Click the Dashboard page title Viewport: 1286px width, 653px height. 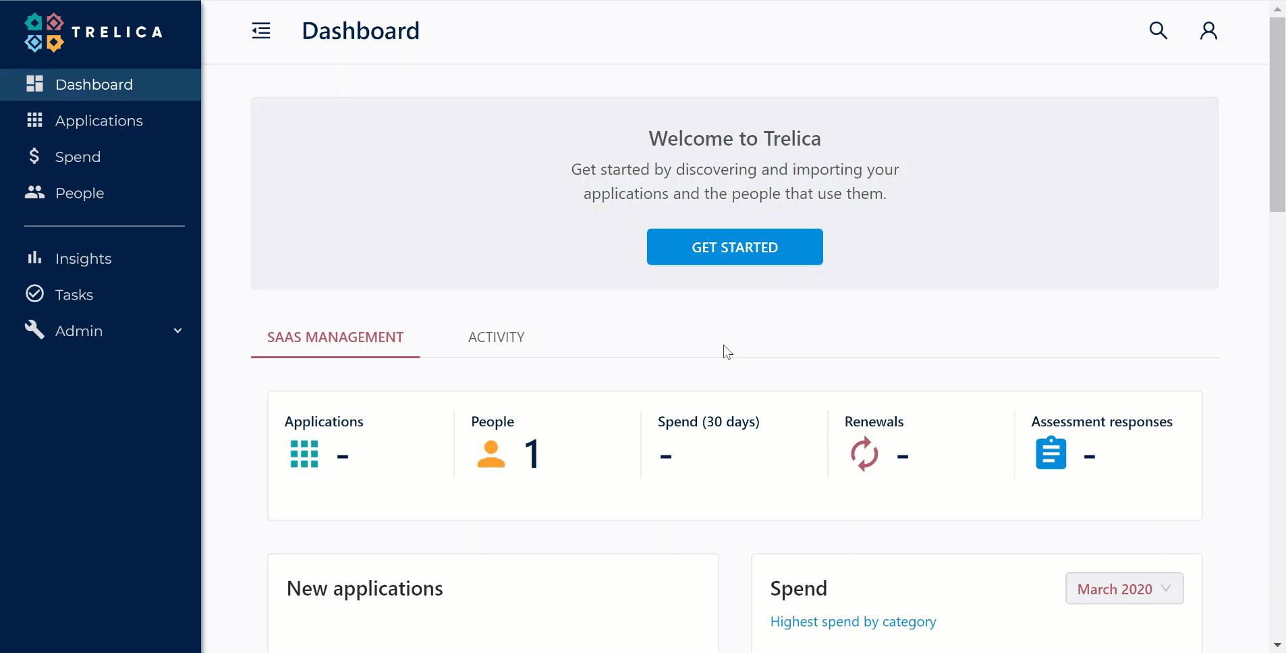point(361,31)
